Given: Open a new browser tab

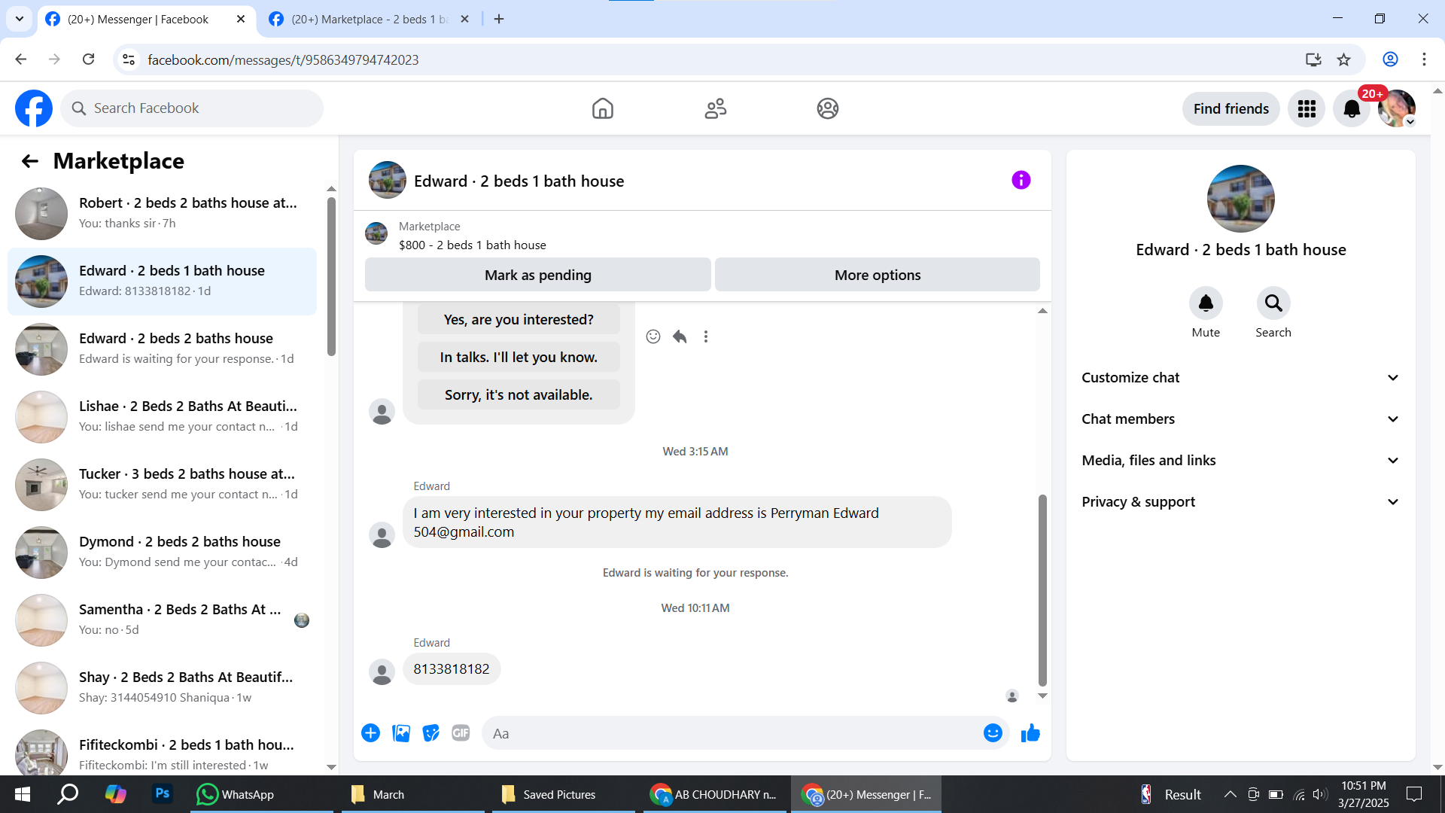Looking at the screenshot, I should pos(499,20).
